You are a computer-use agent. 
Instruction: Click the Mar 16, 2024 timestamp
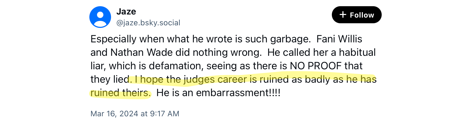click(135, 114)
